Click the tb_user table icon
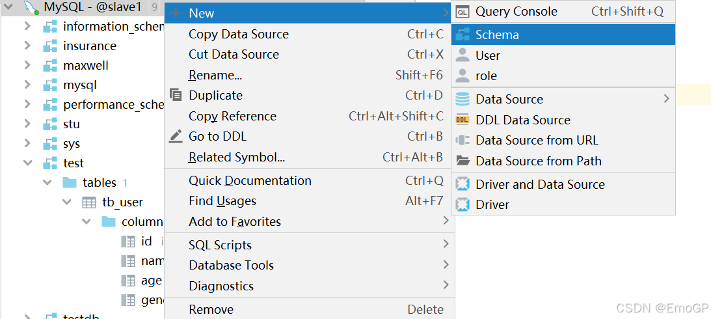711x319 pixels. pos(89,202)
